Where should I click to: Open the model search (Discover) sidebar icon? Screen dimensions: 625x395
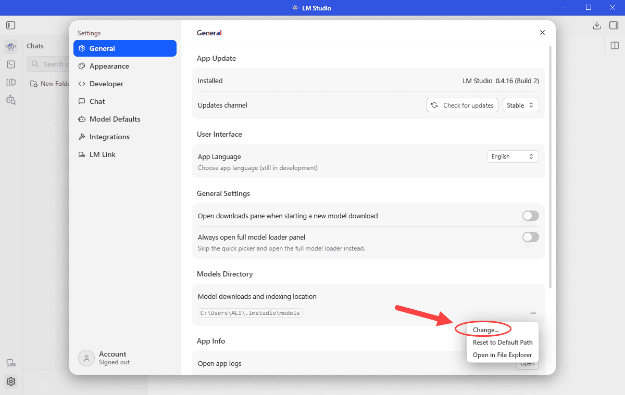(x=11, y=100)
